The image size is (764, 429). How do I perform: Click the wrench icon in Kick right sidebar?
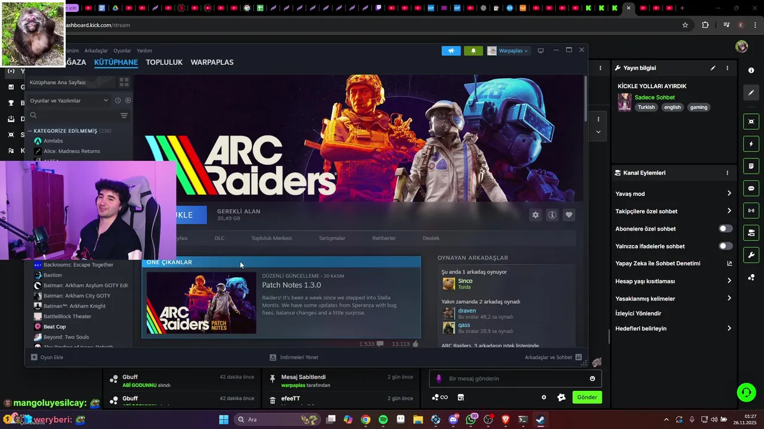[751, 255]
